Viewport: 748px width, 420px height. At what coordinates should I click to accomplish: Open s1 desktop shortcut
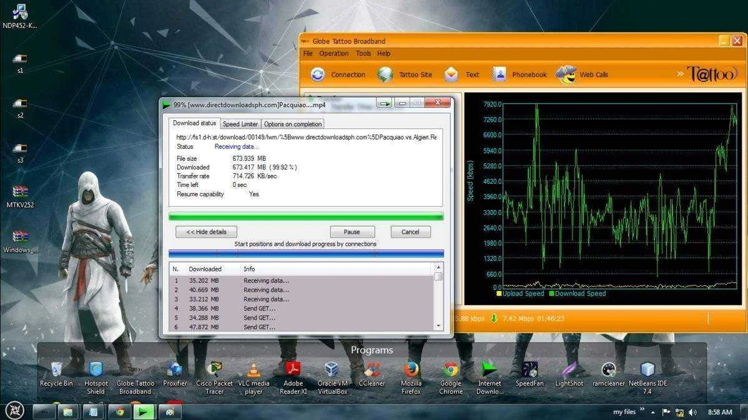pyautogui.click(x=19, y=64)
